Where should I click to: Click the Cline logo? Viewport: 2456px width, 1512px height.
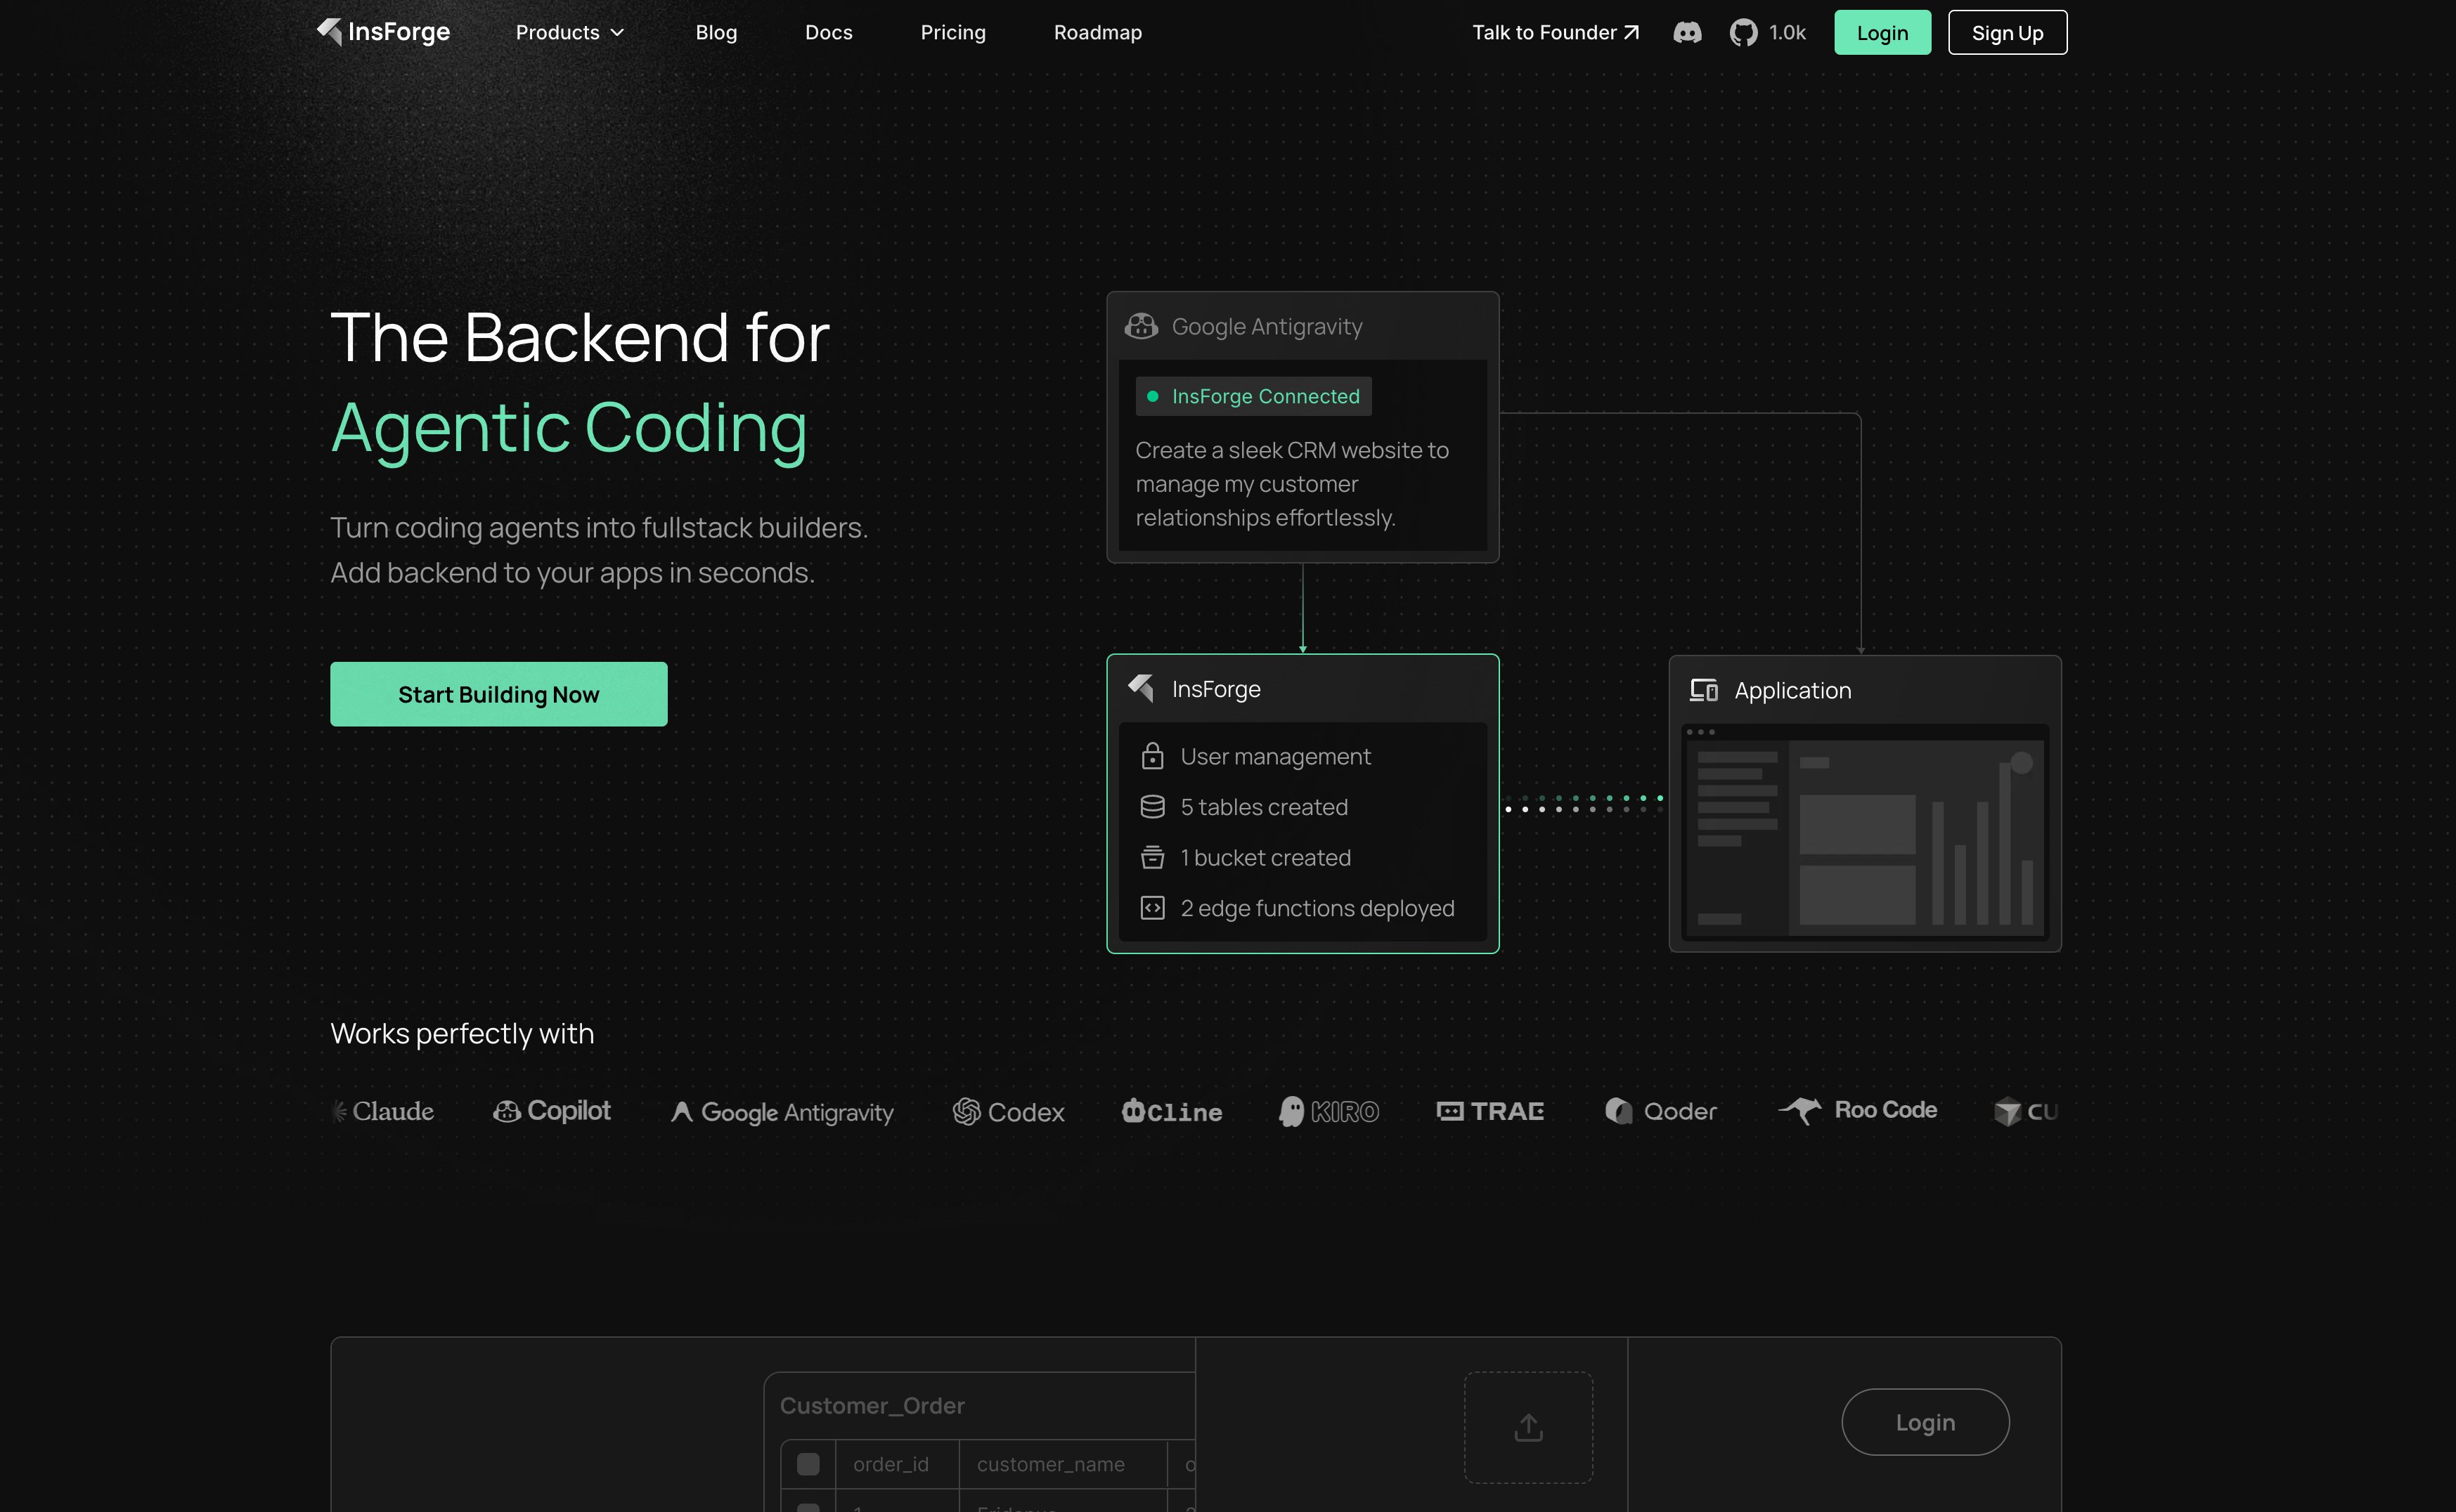coord(1172,1112)
